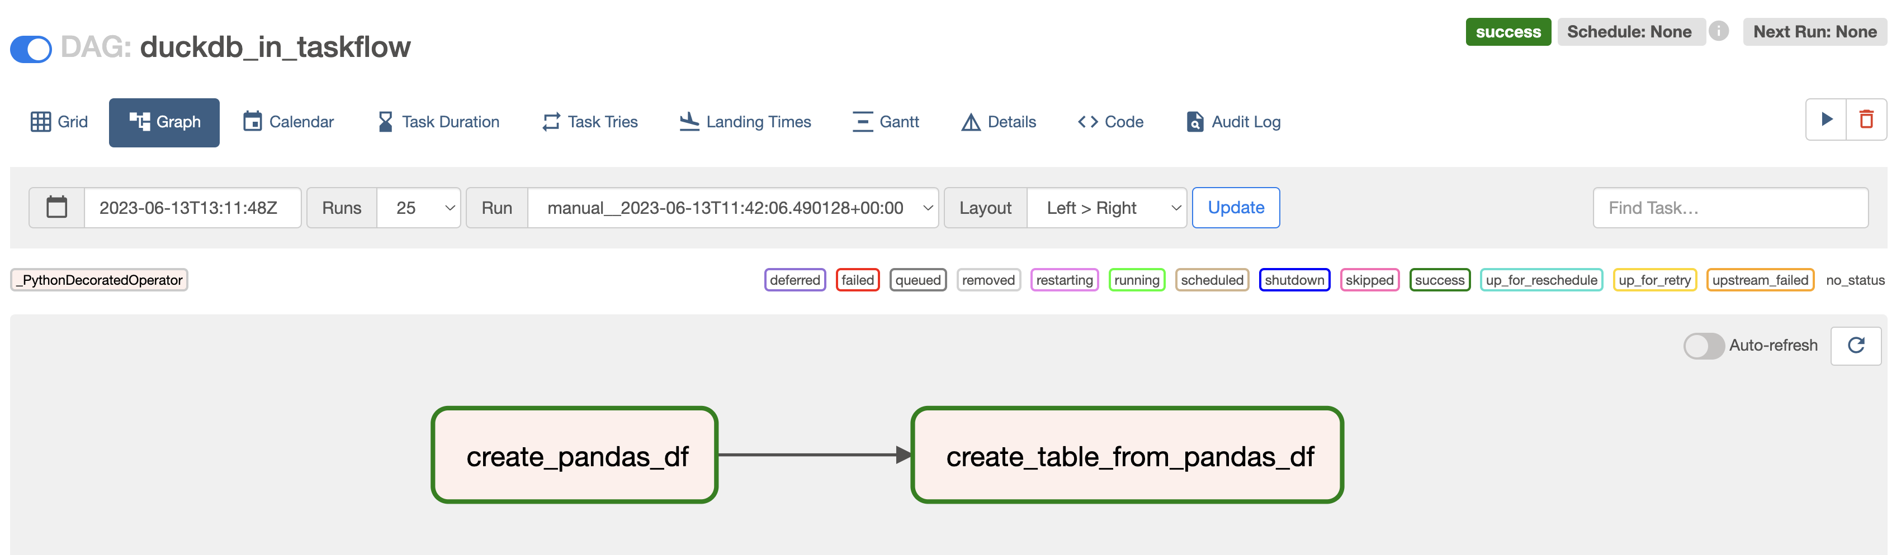Click the red Delete DAG trash icon
1901x555 pixels.
(1866, 119)
